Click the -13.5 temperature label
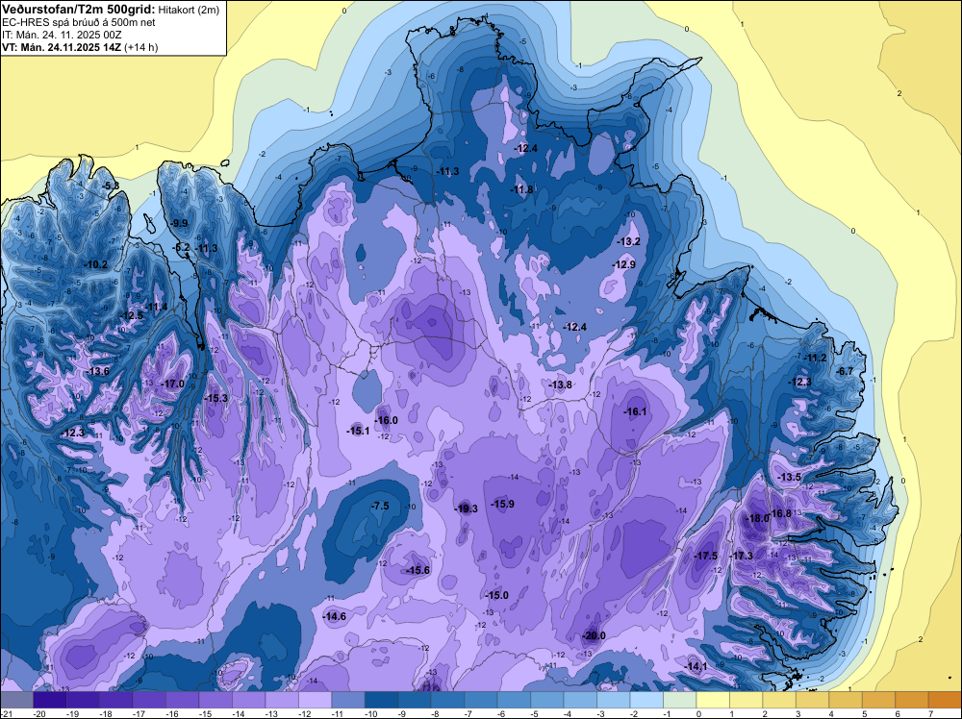962x719 pixels. [790, 478]
